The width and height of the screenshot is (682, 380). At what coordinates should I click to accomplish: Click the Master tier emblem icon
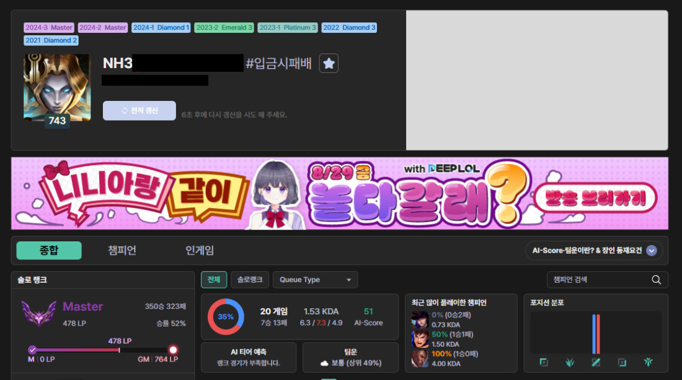38,313
